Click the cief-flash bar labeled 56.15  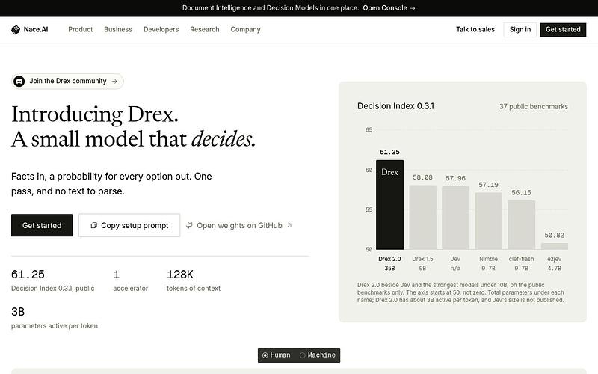[x=521, y=225]
